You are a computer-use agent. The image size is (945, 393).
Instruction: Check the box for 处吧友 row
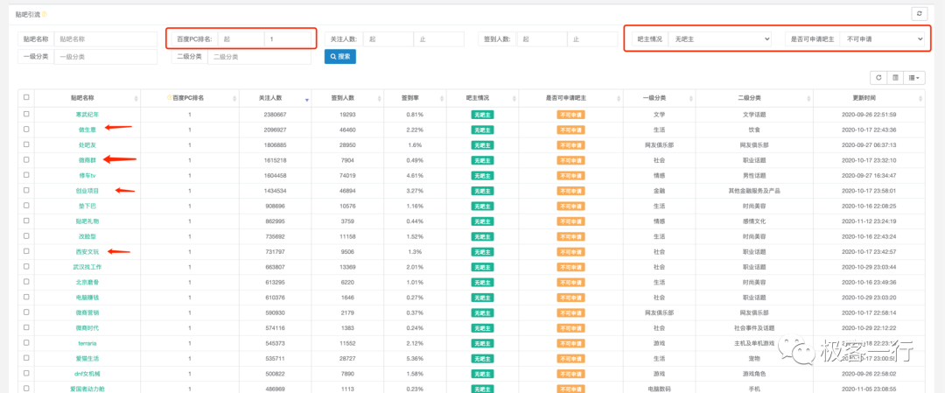tap(26, 144)
